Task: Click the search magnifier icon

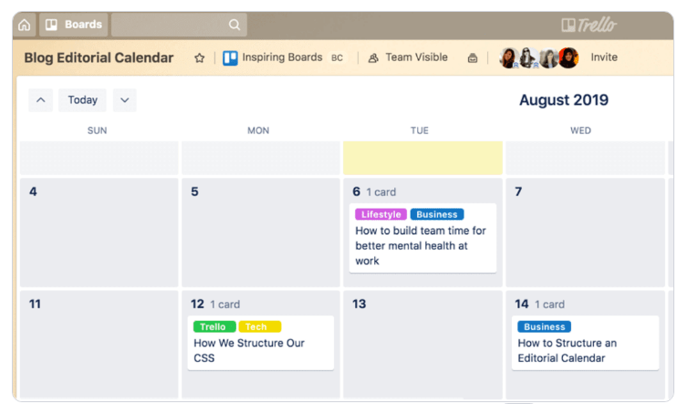Action: pyautogui.click(x=235, y=25)
